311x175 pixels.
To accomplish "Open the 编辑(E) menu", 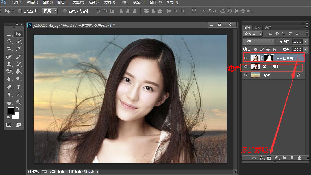I will tap(32, 2).
